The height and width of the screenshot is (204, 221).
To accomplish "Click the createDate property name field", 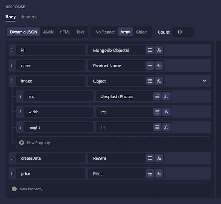I will (x=51, y=158).
